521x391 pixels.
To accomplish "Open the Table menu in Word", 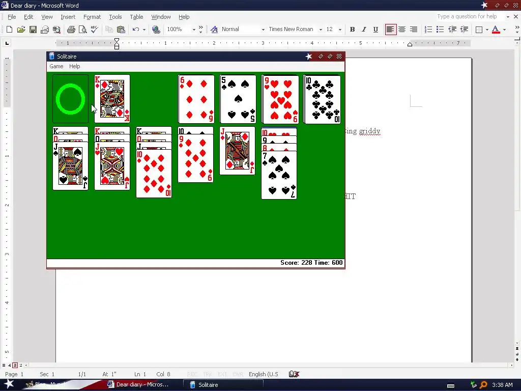I will (136, 17).
